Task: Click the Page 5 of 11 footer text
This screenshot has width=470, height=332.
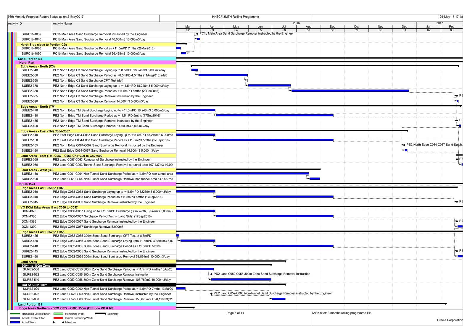Action: (235, 313)
